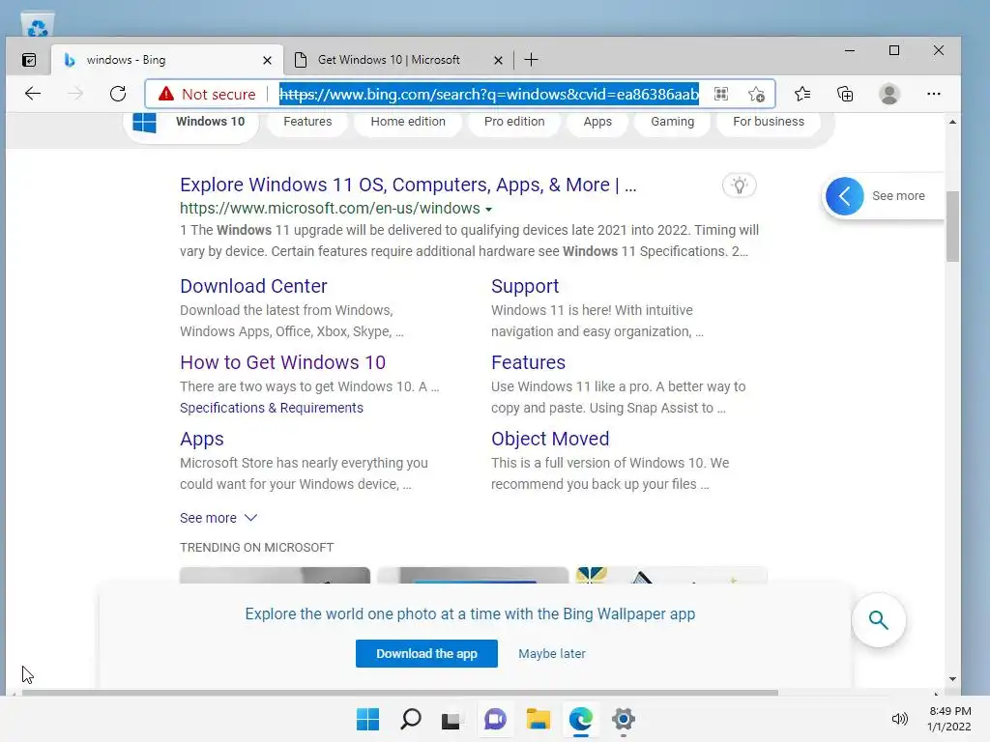Open File Explorer from the taskbar
990x742 pixels.
pyautogui.click(x=538, y=719)
